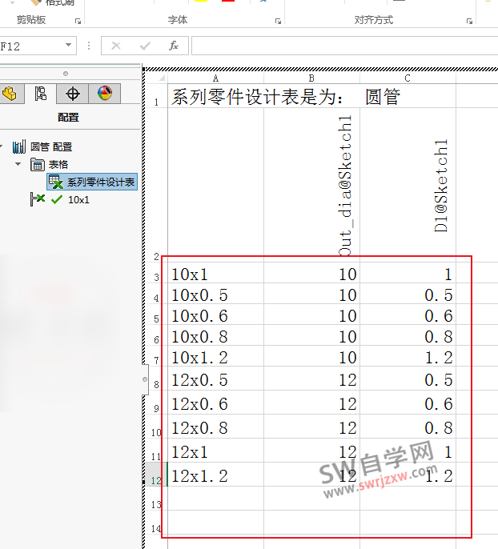Click the 圆管 配置 tree root icon
The image size is (498, 549).
click(19, 146)
